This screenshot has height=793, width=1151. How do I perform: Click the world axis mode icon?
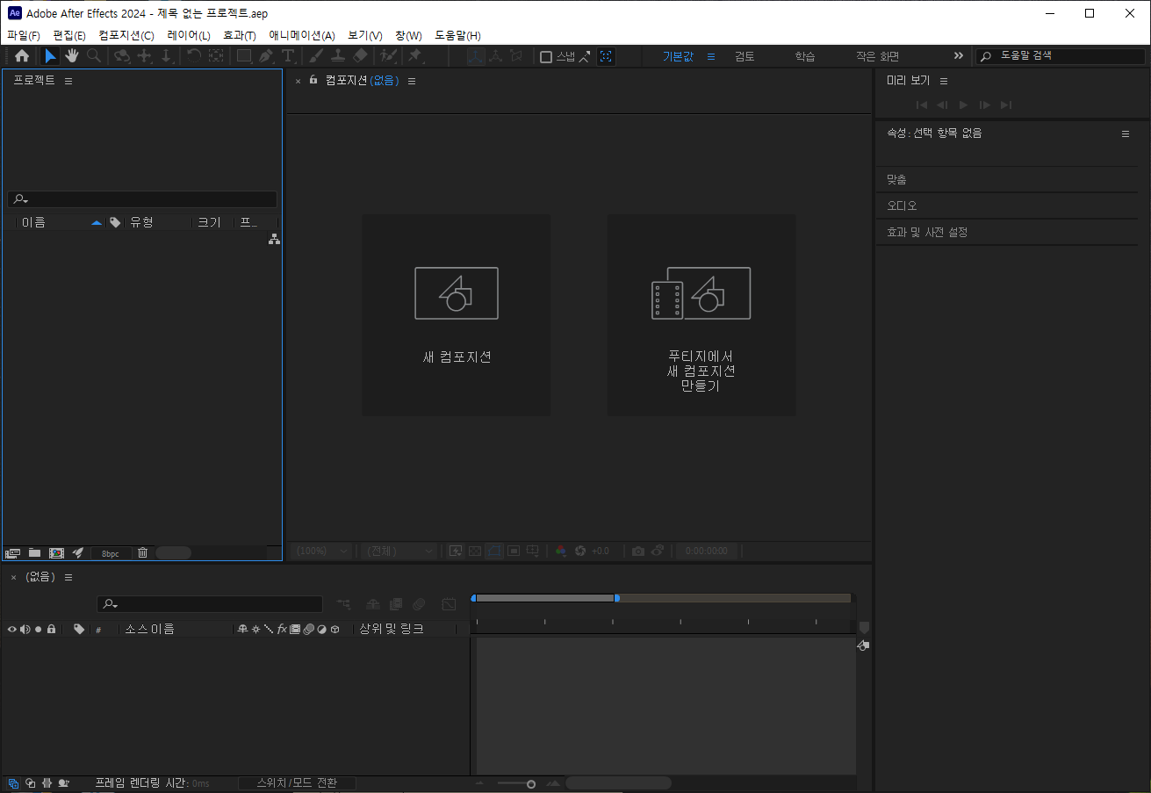click(x=496, y=56)
